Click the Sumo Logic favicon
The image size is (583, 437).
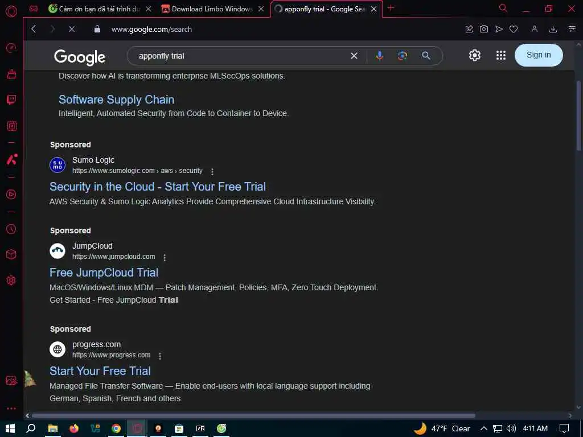(58, 165)
